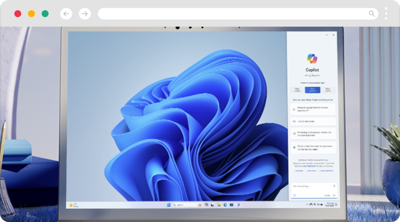Open Microsoft Store from the taskbar
400x222 pixels.
[231, 205]
